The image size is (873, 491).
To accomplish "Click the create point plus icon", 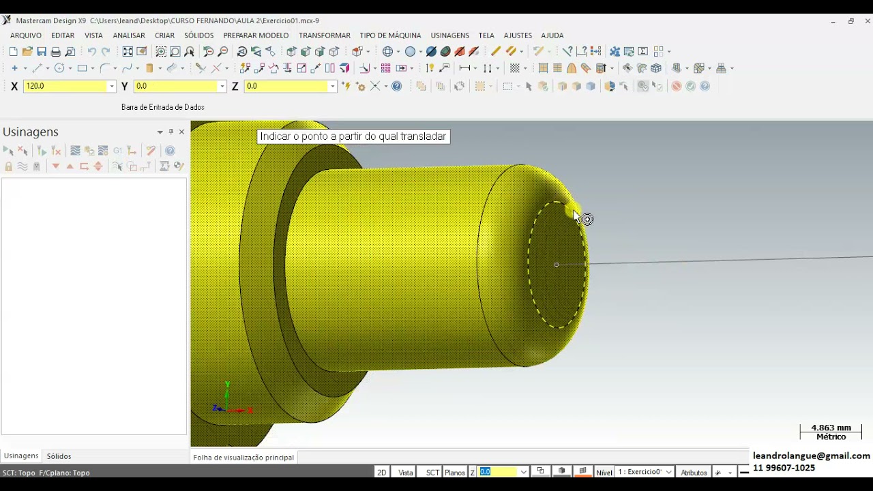I will tap(14, 68).
